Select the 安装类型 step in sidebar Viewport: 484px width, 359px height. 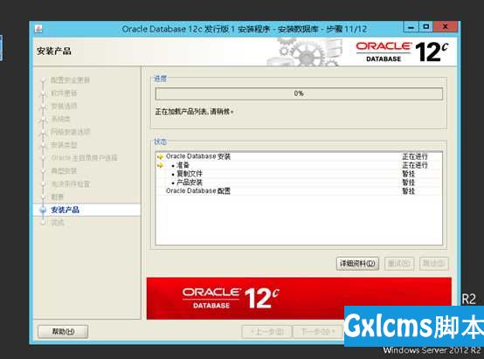64,145
